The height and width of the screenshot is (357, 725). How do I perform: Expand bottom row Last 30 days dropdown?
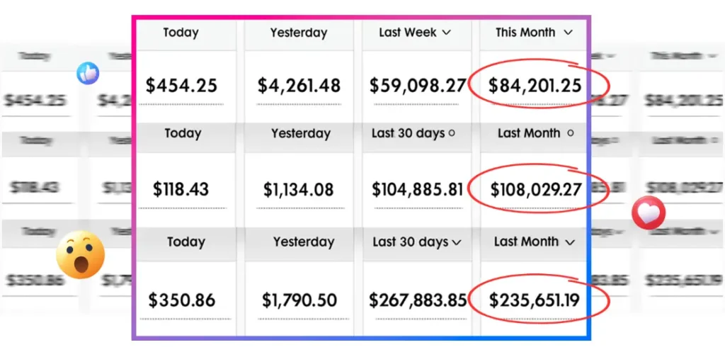pos(457,242)
